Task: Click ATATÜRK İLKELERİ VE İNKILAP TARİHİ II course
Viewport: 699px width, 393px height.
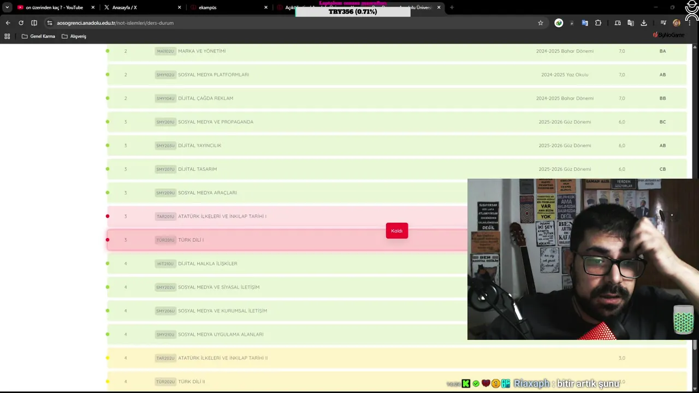Action: [x=223, y=358]
